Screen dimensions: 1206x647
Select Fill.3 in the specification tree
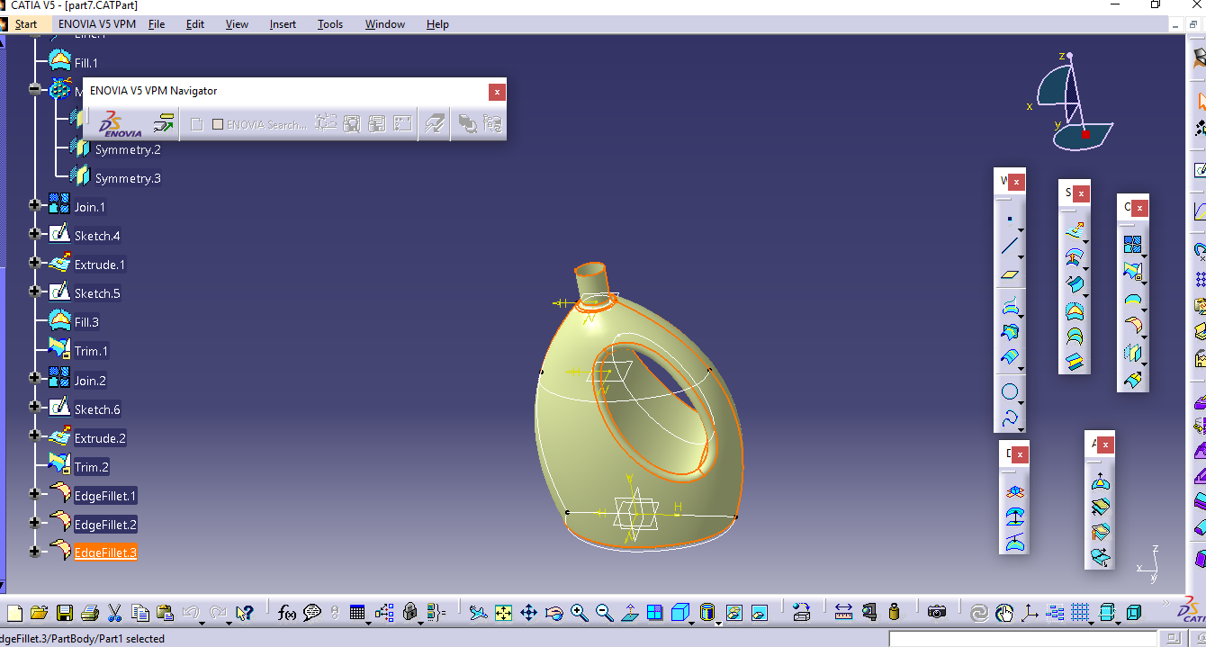86,321
